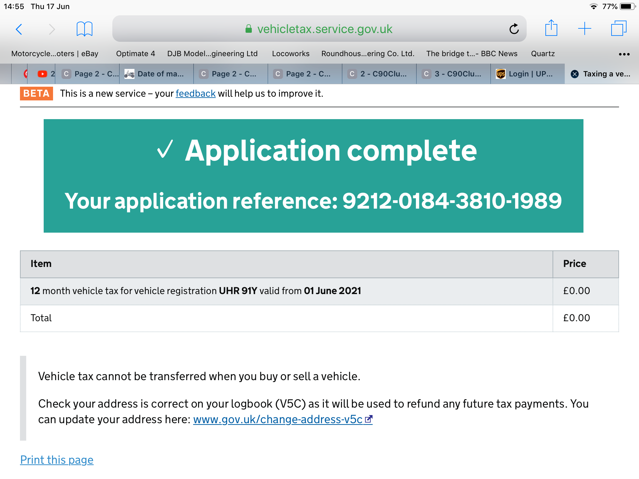Image resolution: width=639 pixels, height=479 pixels.
Task: Open the share sheet icon
Action: pos(551,28)
